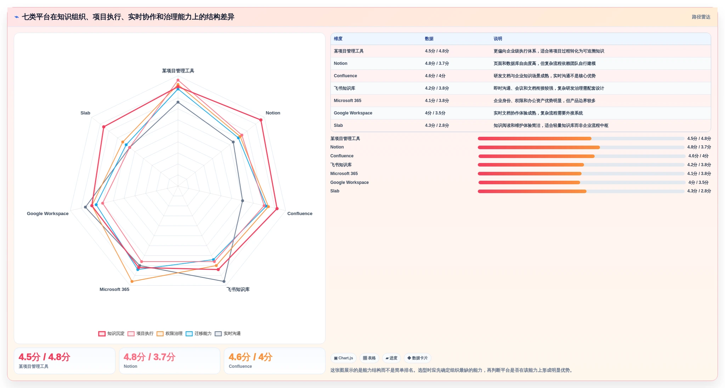Select the Notion table row name
The image size is (725, 388).
(340, 63)
